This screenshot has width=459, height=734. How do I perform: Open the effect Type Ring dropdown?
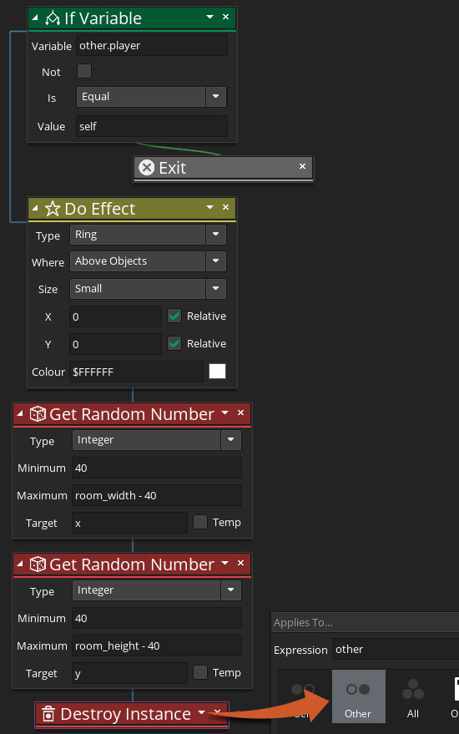(x=215, y=235)
